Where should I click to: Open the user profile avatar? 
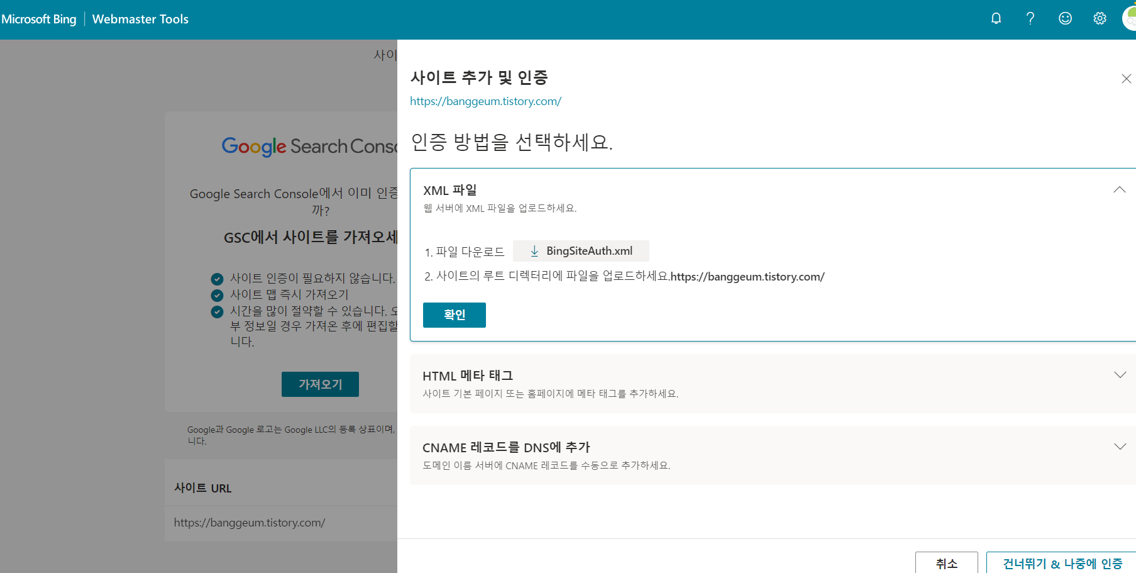tap(1130, 18)
